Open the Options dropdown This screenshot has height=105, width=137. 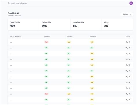[x=127, y=14]
